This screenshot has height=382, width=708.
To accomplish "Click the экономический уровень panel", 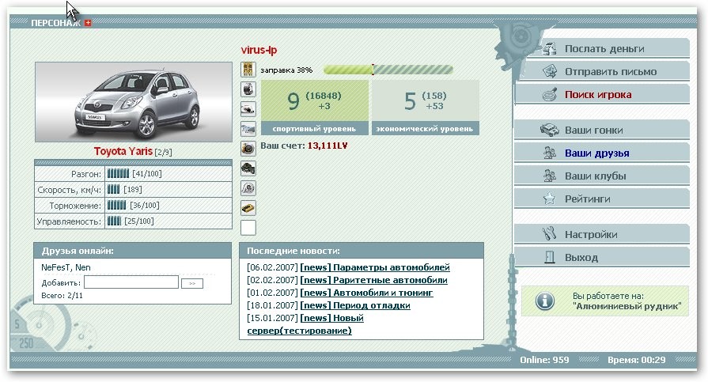I will click(x=425, y=108).
